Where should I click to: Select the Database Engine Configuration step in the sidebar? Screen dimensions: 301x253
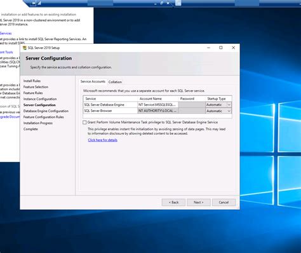46,111
